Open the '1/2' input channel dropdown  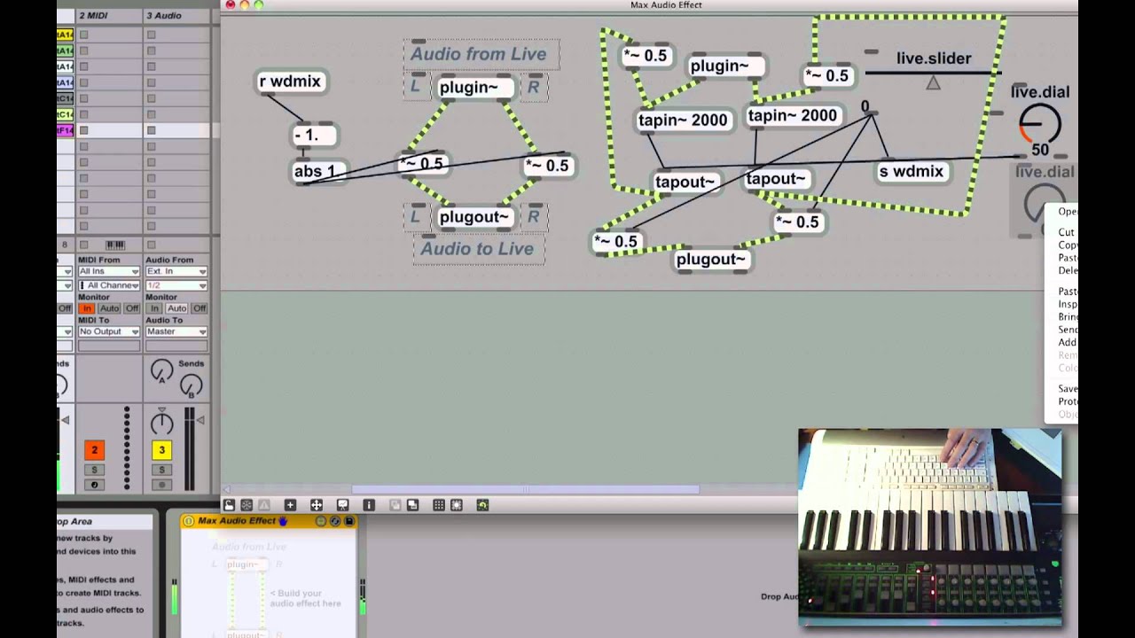[x=176, y=285]
